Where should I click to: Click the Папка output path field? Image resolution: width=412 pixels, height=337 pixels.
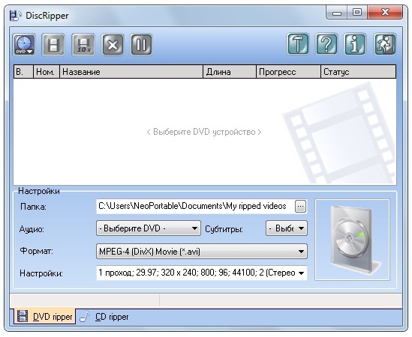tap(195, 206)
